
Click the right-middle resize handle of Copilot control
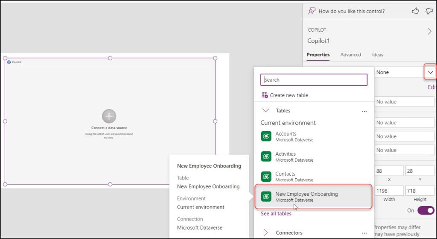pos(215,121)
